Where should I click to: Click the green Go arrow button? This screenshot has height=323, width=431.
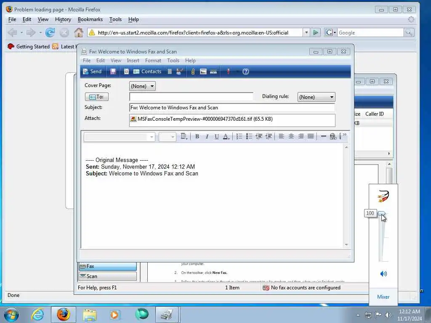tap(316, 33)
